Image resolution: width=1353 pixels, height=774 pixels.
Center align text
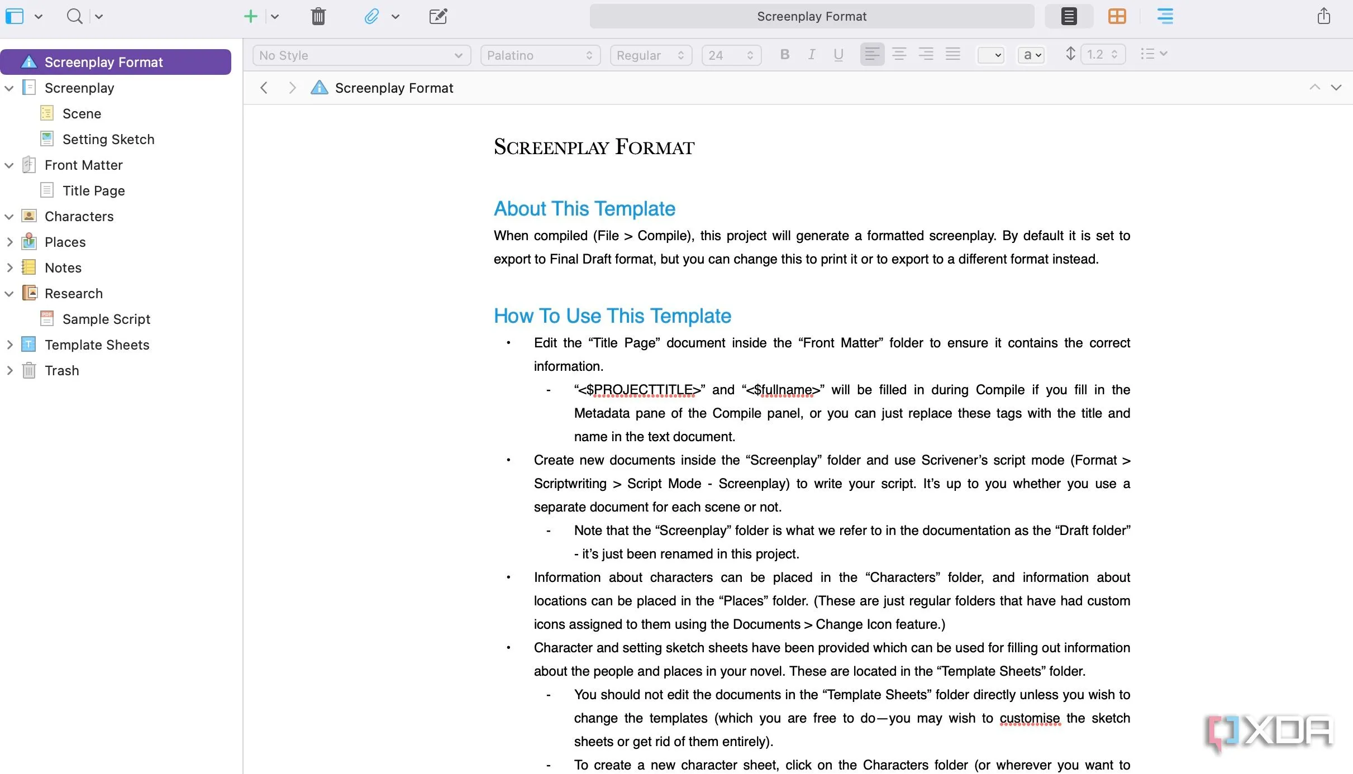point(899,54)
